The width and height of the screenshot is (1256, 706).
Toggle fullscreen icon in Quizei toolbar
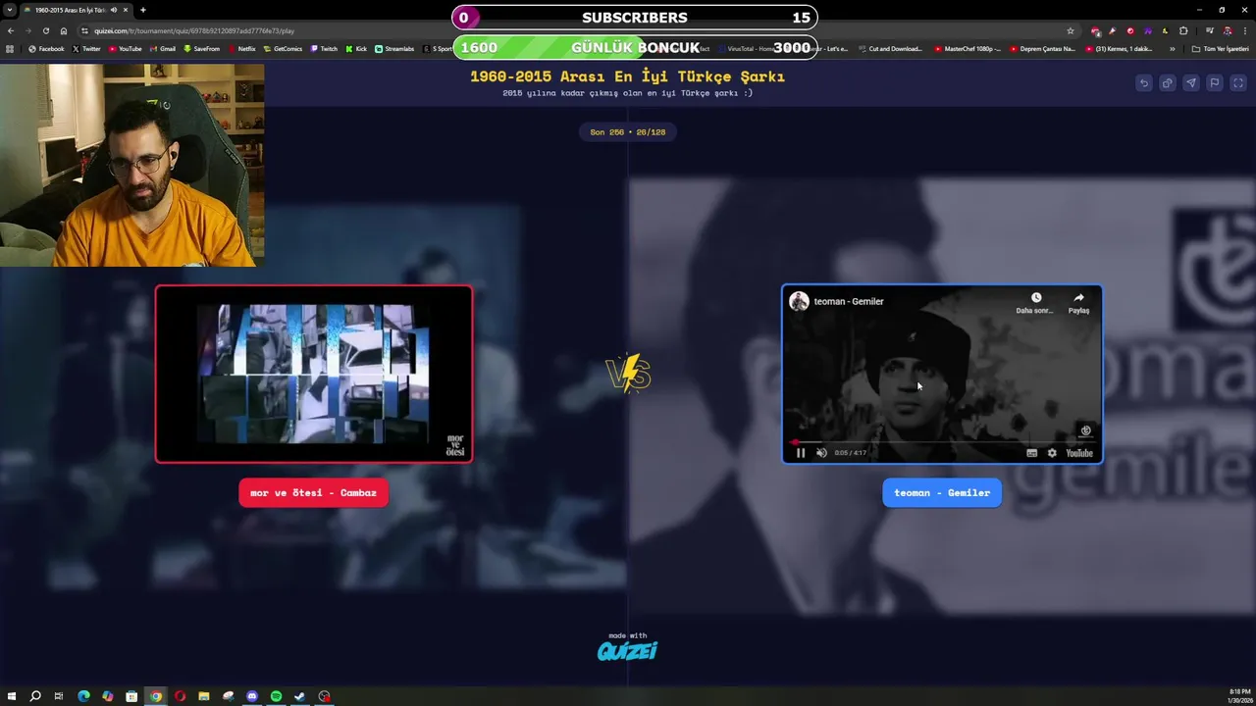point(1237,83)
